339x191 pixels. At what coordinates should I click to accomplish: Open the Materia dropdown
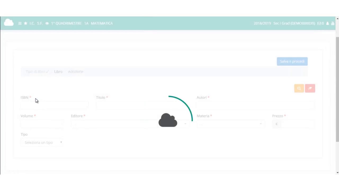[231, 124]
